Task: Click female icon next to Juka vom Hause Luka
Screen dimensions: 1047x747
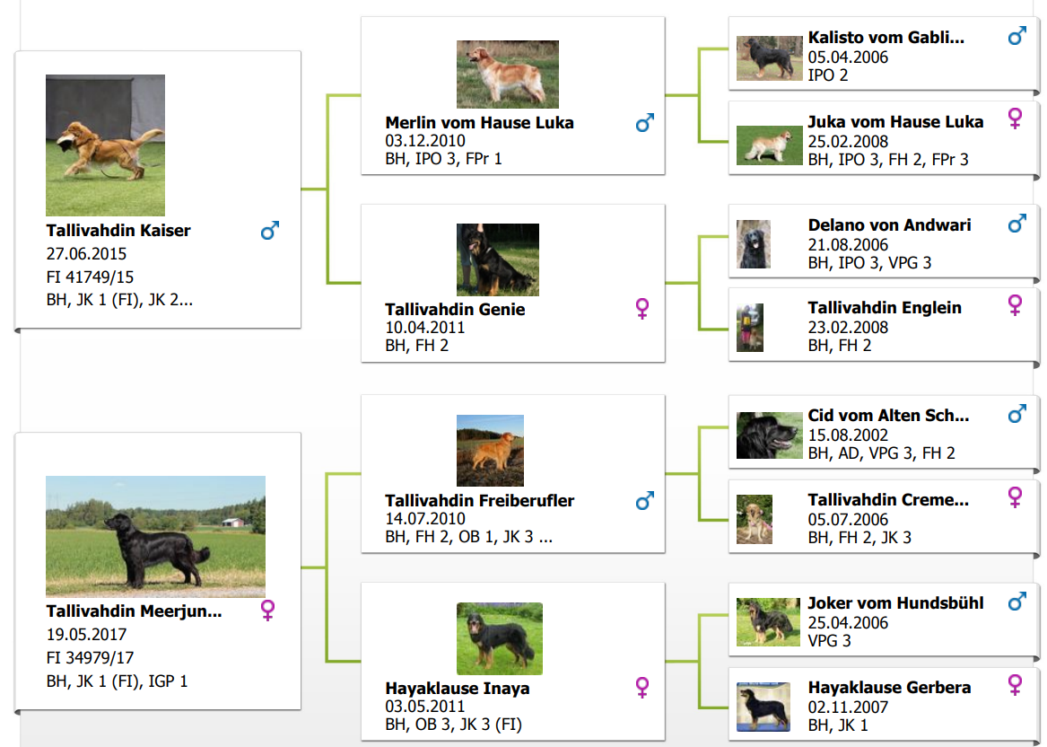Action: coord(1016,118)
